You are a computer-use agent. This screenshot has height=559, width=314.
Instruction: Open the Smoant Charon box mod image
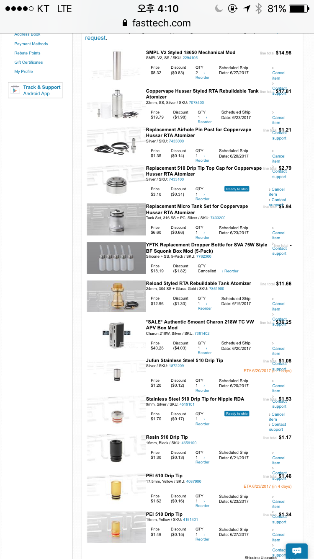[x=116, y=334]
